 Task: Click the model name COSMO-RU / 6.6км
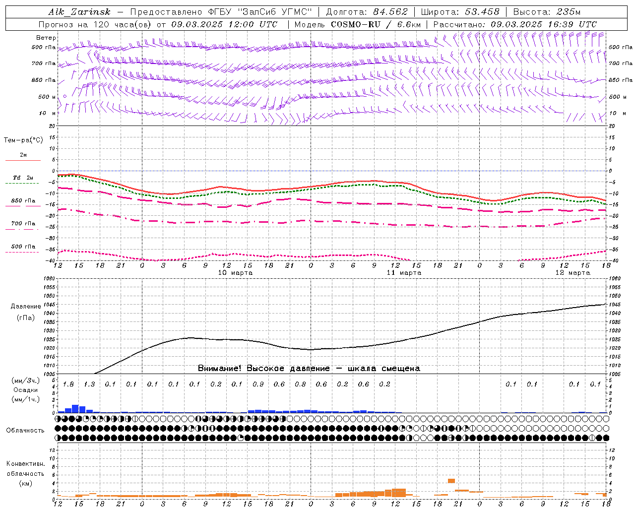point(376,24)
